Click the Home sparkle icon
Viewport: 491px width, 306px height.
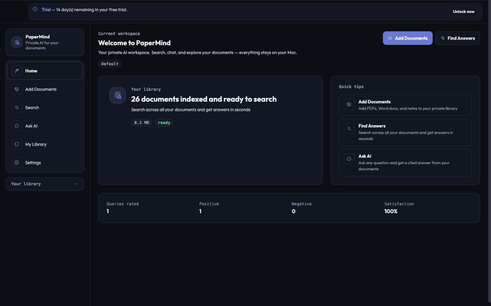click(x=16, y=71)
